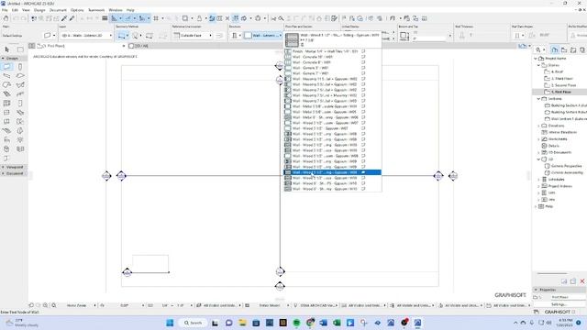The image size is (587, 330).
Task: Expand the Schedules folder in Navigator
Action: click(x=538, y=180)
